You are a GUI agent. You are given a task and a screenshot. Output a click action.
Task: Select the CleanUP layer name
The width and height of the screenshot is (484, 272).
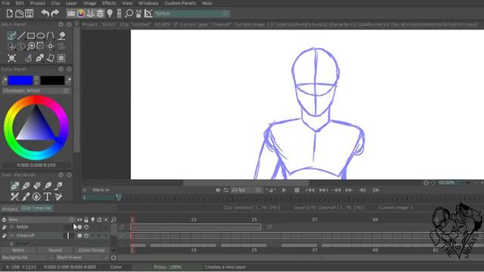26,235
